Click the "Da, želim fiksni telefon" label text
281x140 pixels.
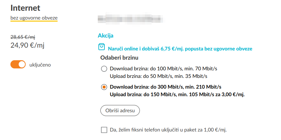[168, 130]
